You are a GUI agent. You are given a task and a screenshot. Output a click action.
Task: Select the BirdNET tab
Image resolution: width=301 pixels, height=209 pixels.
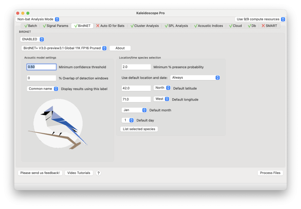click(x=82, y=26)
